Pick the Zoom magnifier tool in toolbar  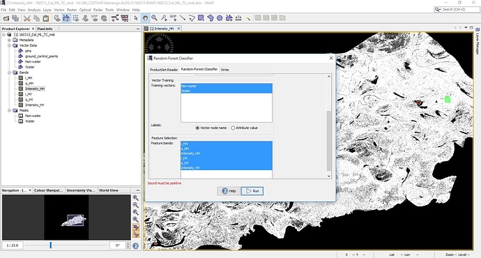[x=154, y=18]
